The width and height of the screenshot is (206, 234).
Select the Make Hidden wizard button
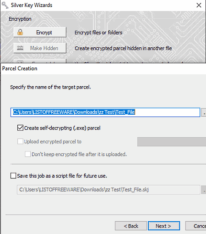coord(40,48)
